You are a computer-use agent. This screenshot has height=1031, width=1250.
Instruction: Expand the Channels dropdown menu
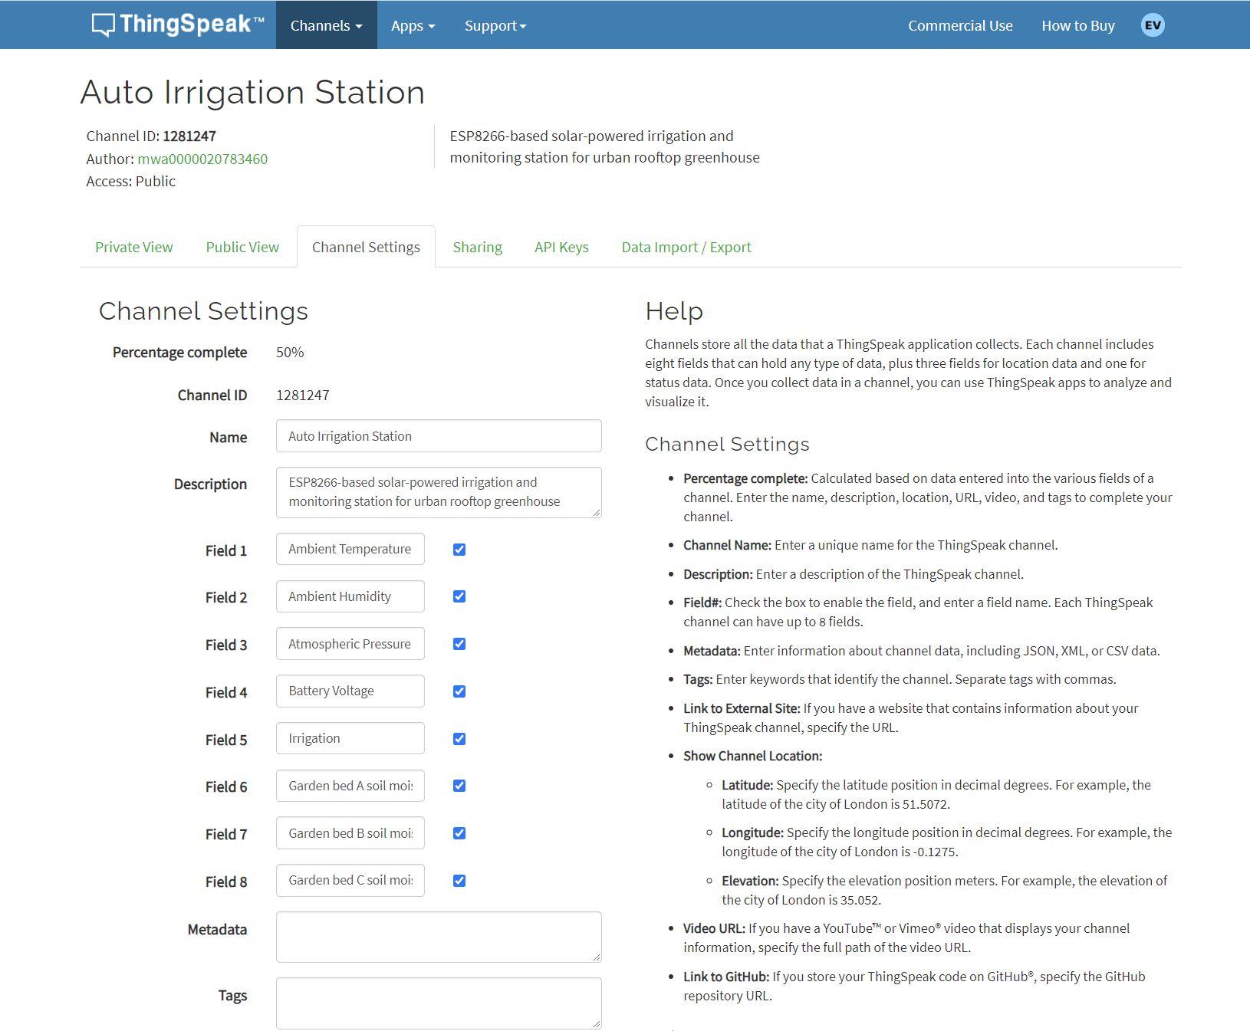pyautogui.click(x=326, y=25)
